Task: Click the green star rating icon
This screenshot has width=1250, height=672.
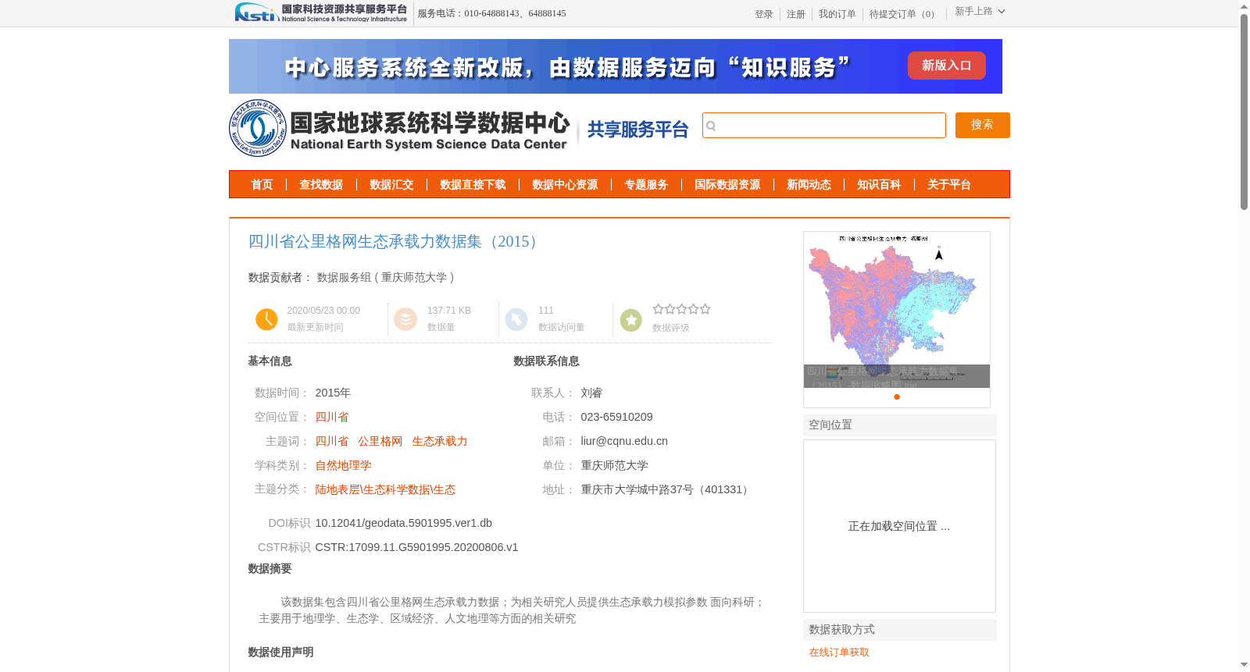Action: tap(631, 320)
